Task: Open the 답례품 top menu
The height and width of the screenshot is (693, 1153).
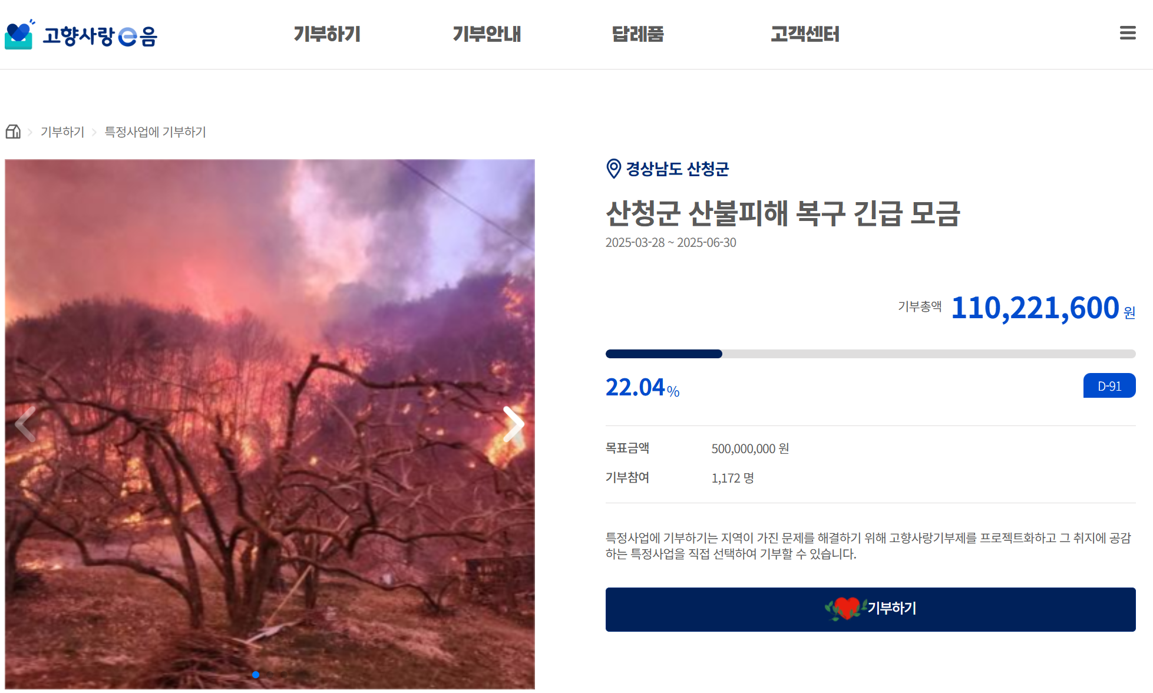Action: pos(637,34)
